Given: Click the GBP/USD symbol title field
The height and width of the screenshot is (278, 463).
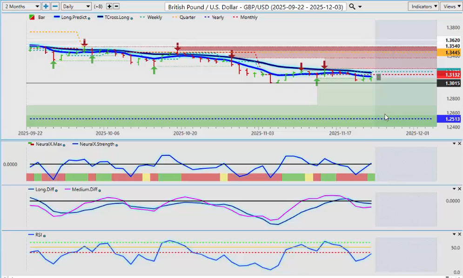Looking at the screenshot, I should click(x=256, y=7).
